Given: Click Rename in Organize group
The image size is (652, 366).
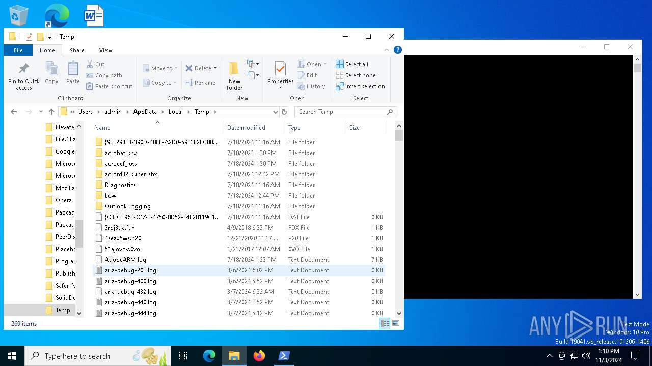Looking at the screenshot, I should click(200, 83).
